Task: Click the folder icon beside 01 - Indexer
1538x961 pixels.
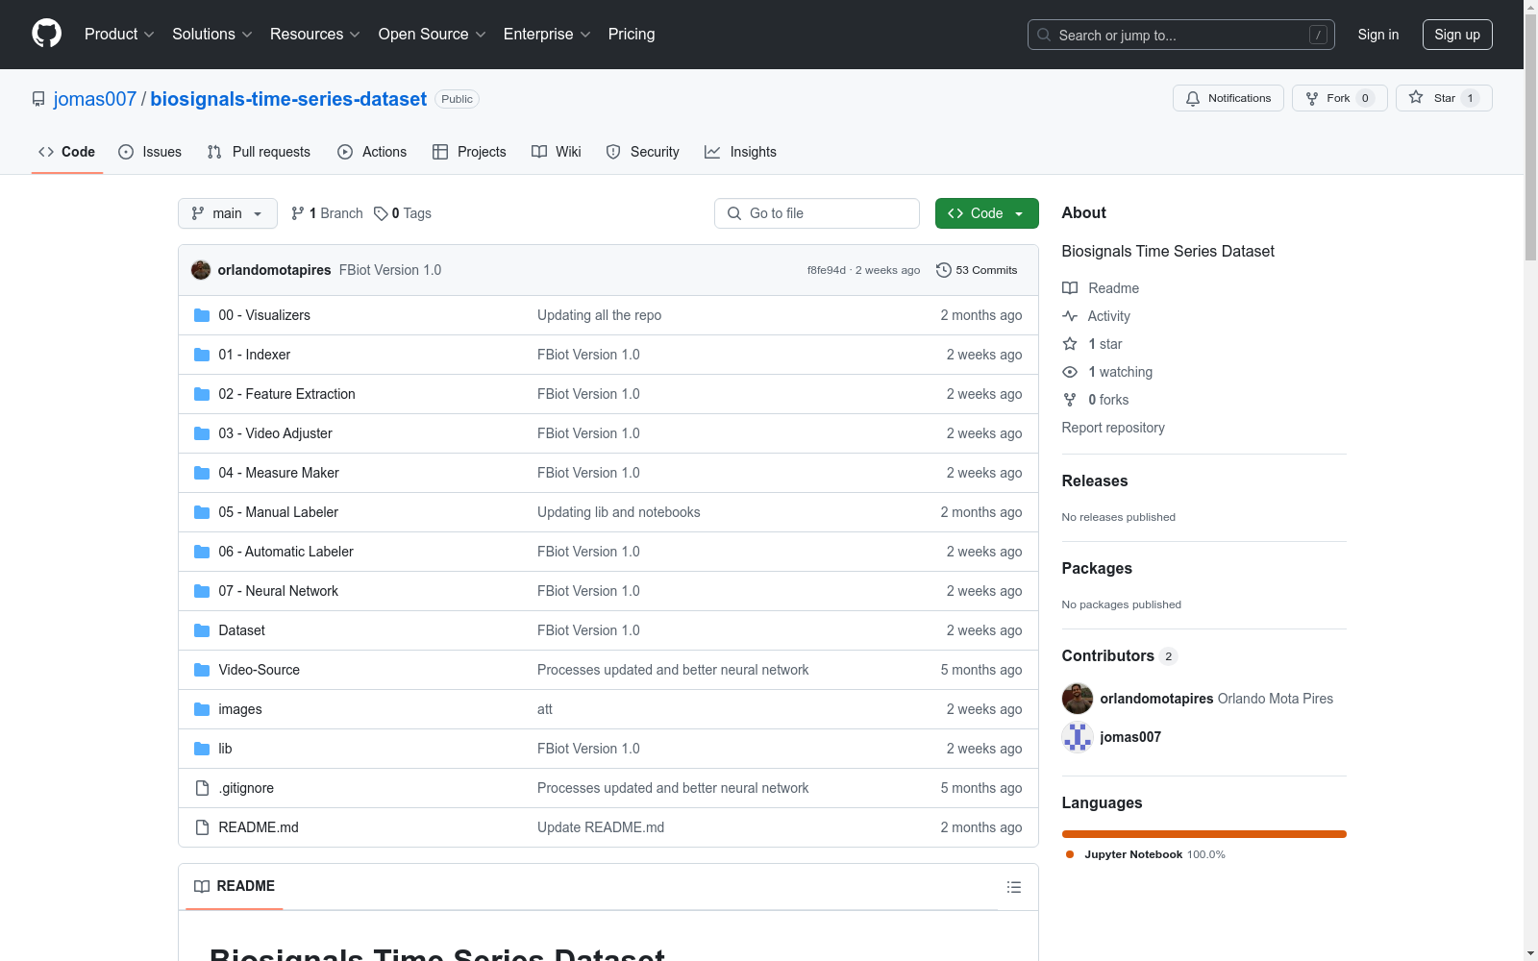Action: click(x=202, y=355)
